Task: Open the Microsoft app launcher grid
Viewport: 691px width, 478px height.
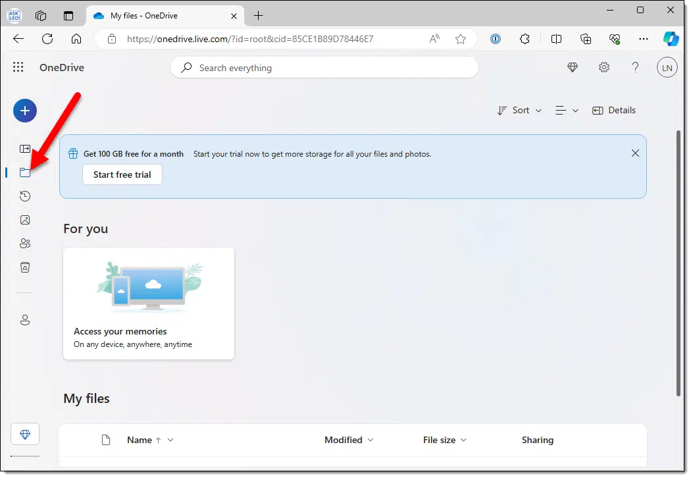Action: tap(18, 67)
